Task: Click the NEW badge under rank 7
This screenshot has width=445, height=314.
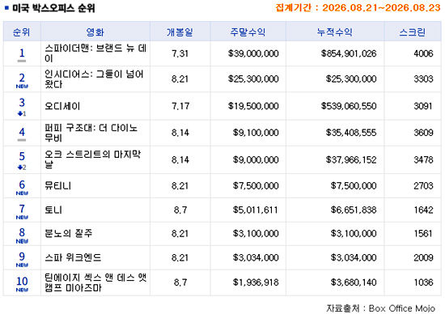Action: pyautogui.click(x=22, y=218)
